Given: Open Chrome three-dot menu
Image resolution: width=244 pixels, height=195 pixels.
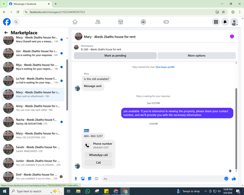Looking at the screenshot, I should pos(240,12).
